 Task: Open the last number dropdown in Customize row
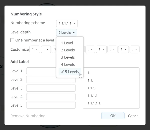point(123,49)
